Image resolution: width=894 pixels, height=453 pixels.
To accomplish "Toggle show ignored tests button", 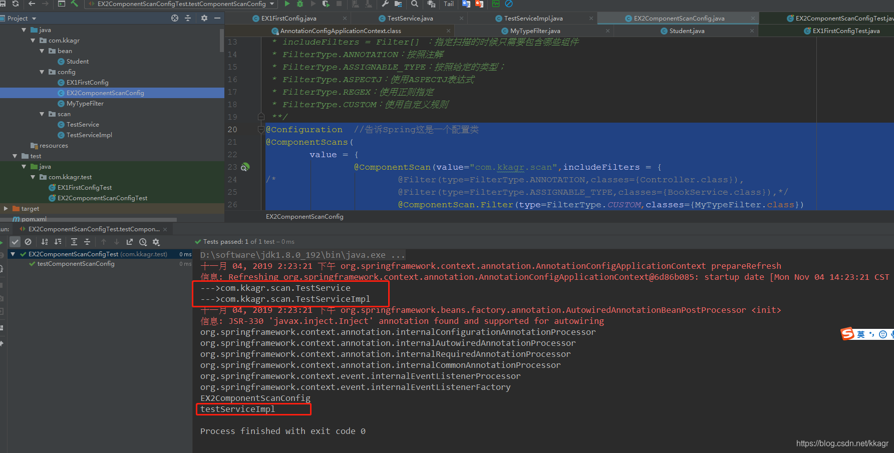I will [x=28, y=242].
